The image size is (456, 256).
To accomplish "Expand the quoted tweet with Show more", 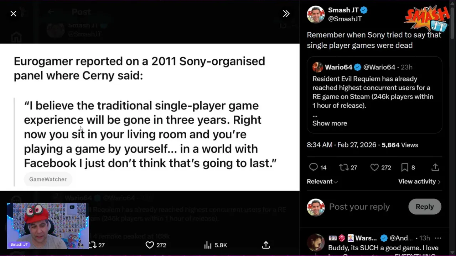I will point(330,123).
